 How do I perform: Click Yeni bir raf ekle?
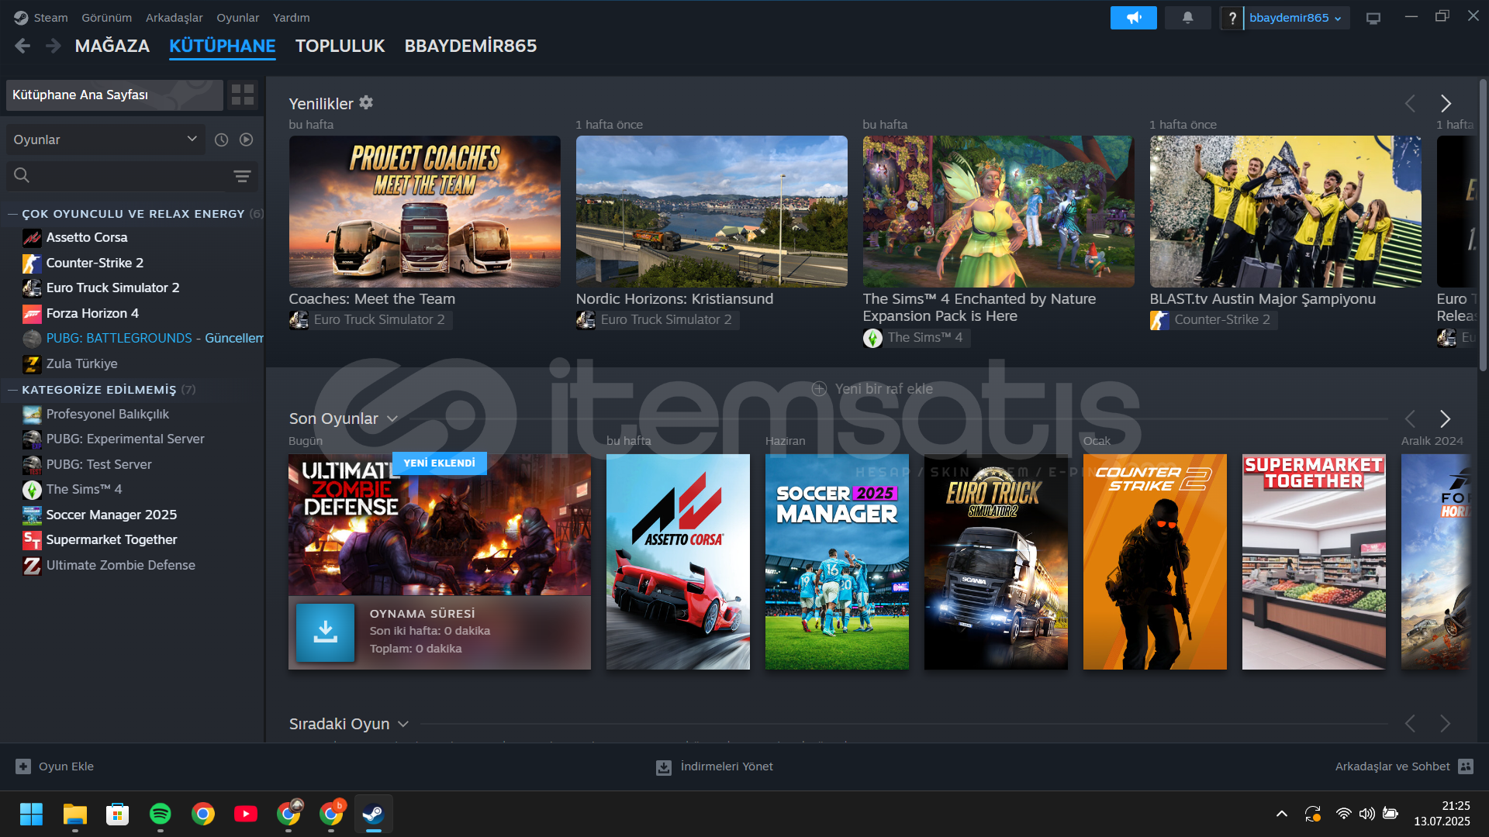click(872, 388)
